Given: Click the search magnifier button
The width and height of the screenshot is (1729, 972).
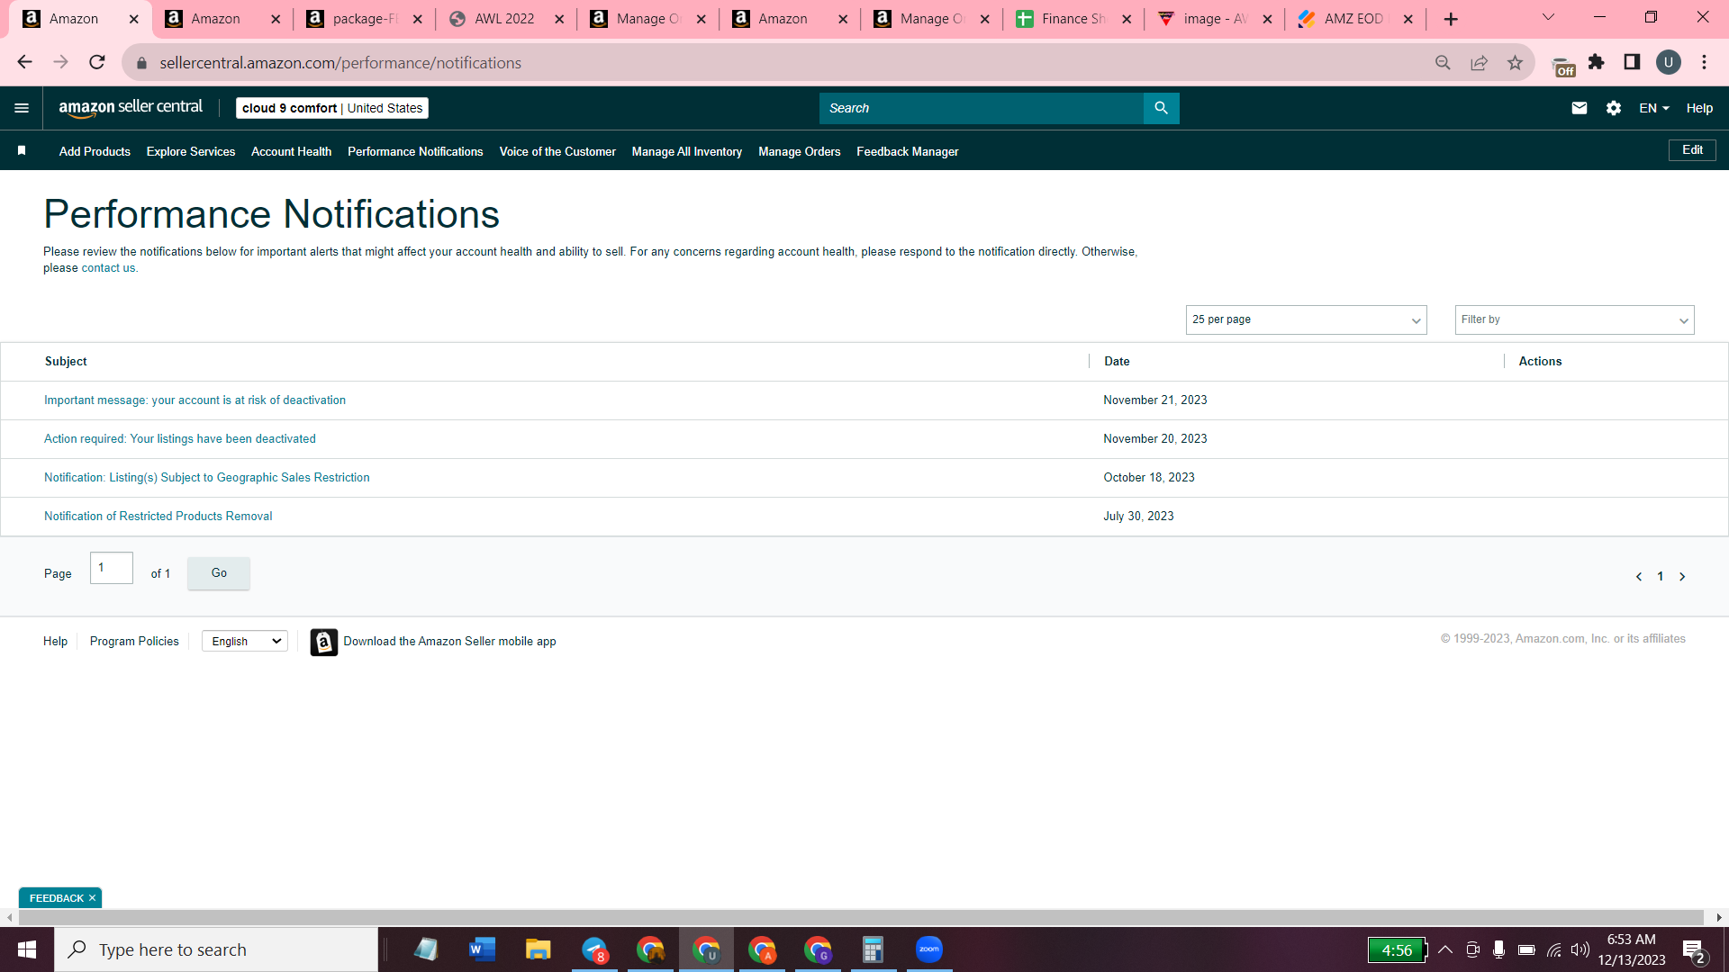Looking at the screenshot, I should [x=1162, y=108].
